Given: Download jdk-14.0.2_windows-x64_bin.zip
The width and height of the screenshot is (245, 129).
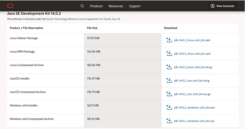Looking at the screenshot, I should pos(194,121).
